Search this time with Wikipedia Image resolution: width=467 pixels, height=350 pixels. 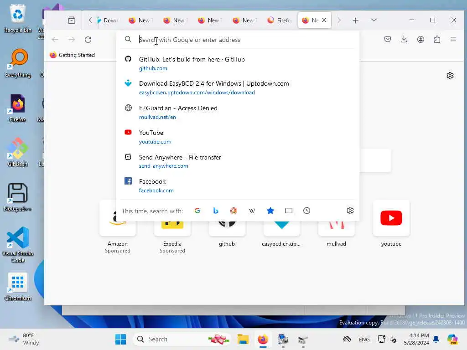point(252,211)
